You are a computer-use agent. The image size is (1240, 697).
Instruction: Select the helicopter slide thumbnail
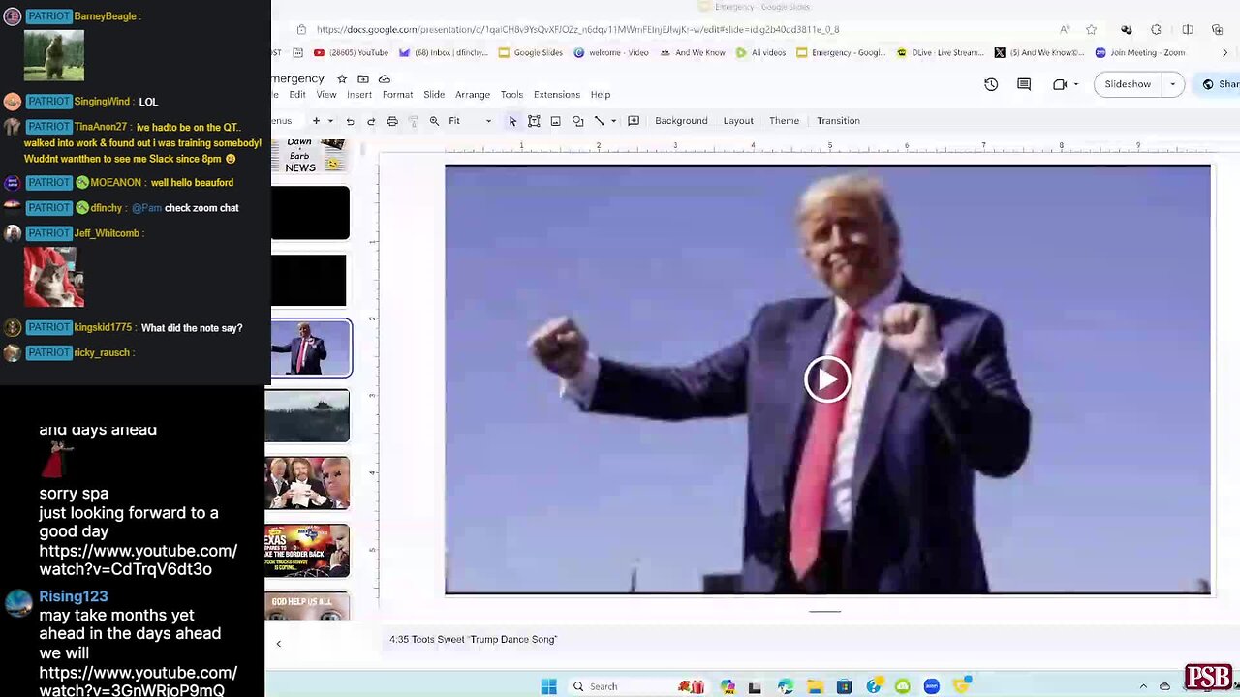coord(307,415)
